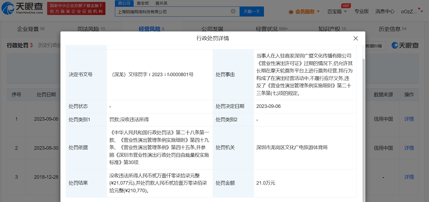Click the HOT badge

click(346, 6)
